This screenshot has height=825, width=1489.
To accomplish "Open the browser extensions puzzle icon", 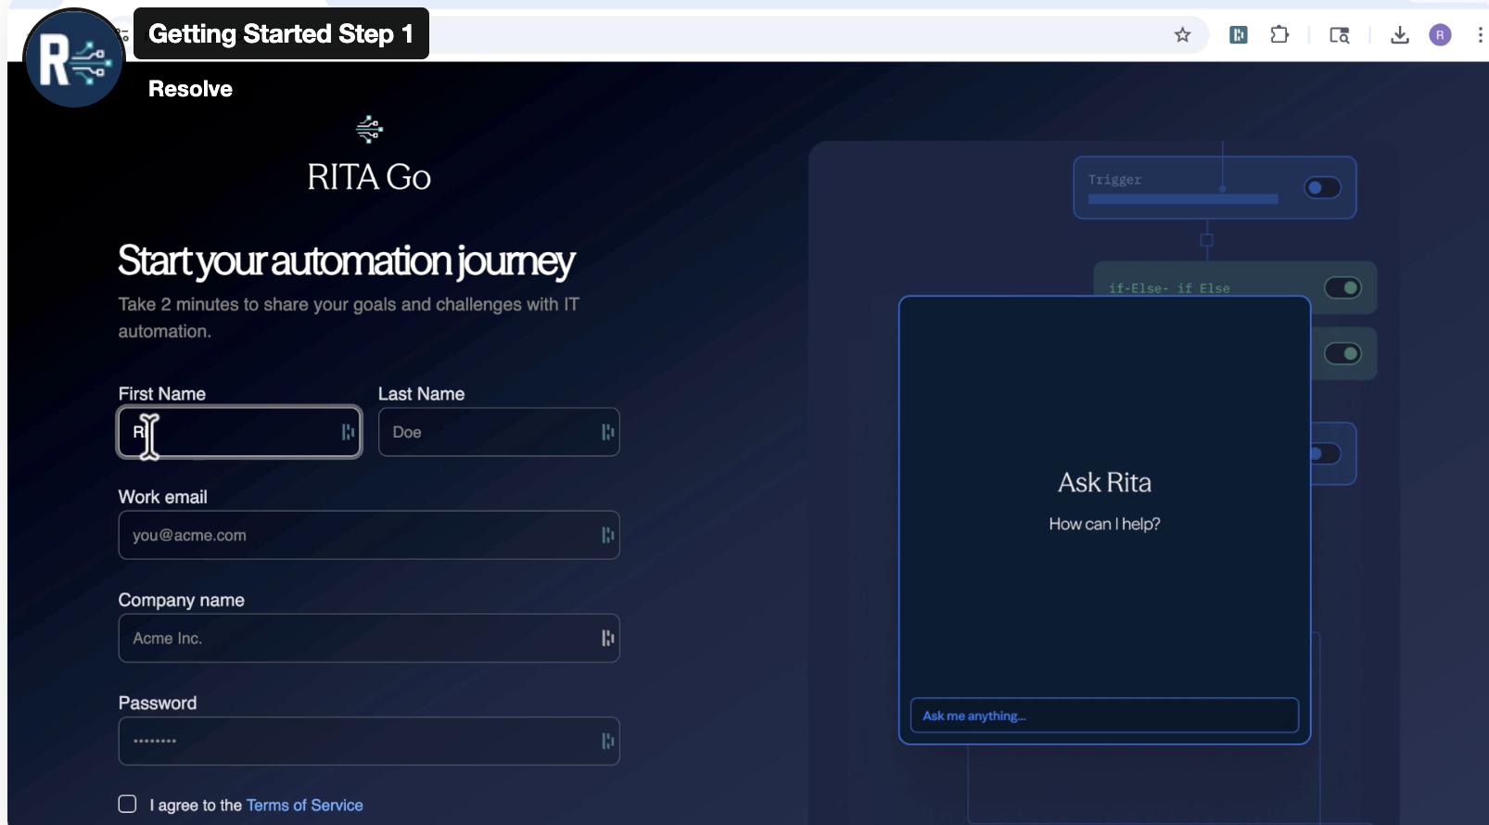I will pyautogui.click(x=1279, y=35).
